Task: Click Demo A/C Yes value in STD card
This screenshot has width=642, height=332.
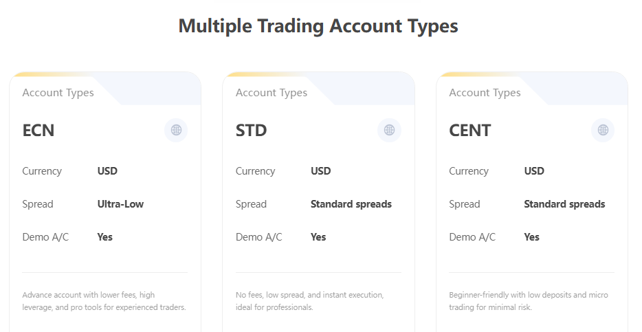Action: 318,237
